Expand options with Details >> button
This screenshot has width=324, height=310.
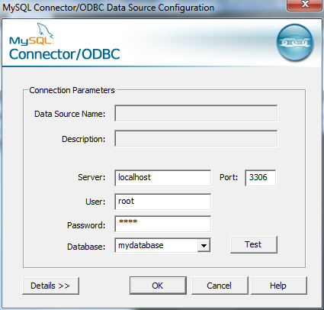point(50,286)
